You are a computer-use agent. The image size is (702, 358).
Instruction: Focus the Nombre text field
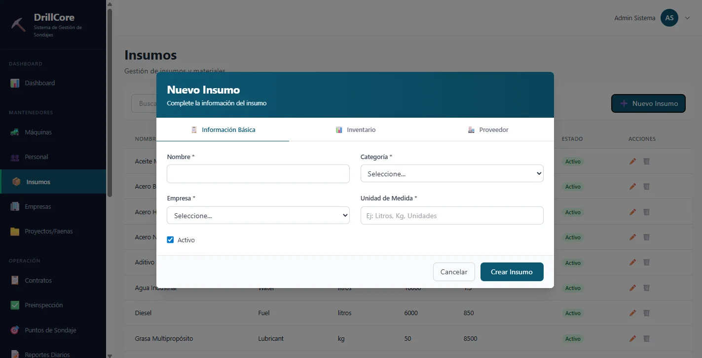258,174
